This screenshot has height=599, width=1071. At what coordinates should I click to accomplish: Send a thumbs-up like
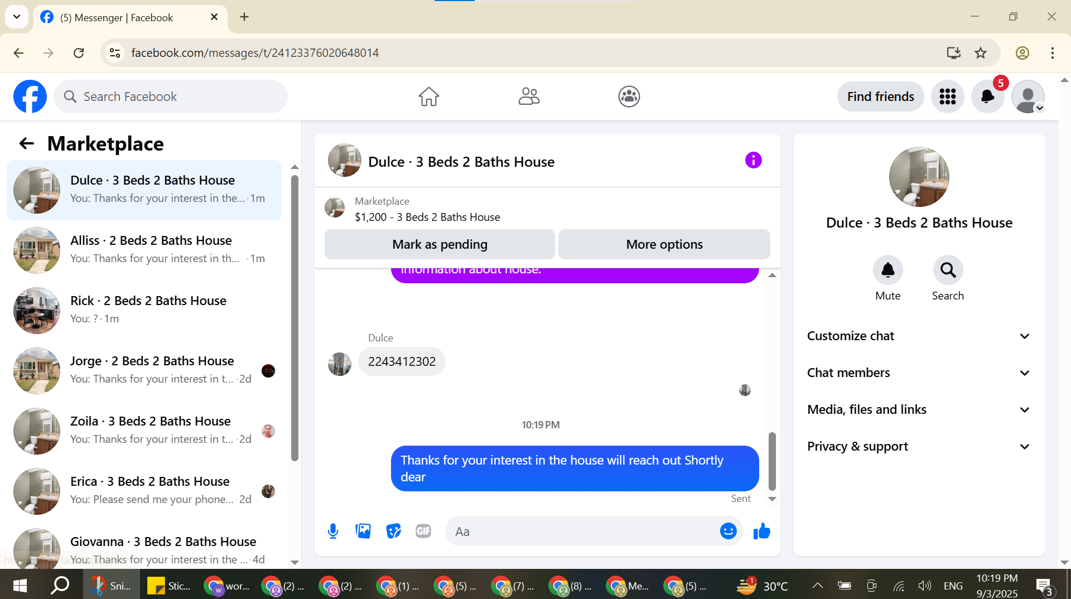pyautogui.click(x=761, y=532)
